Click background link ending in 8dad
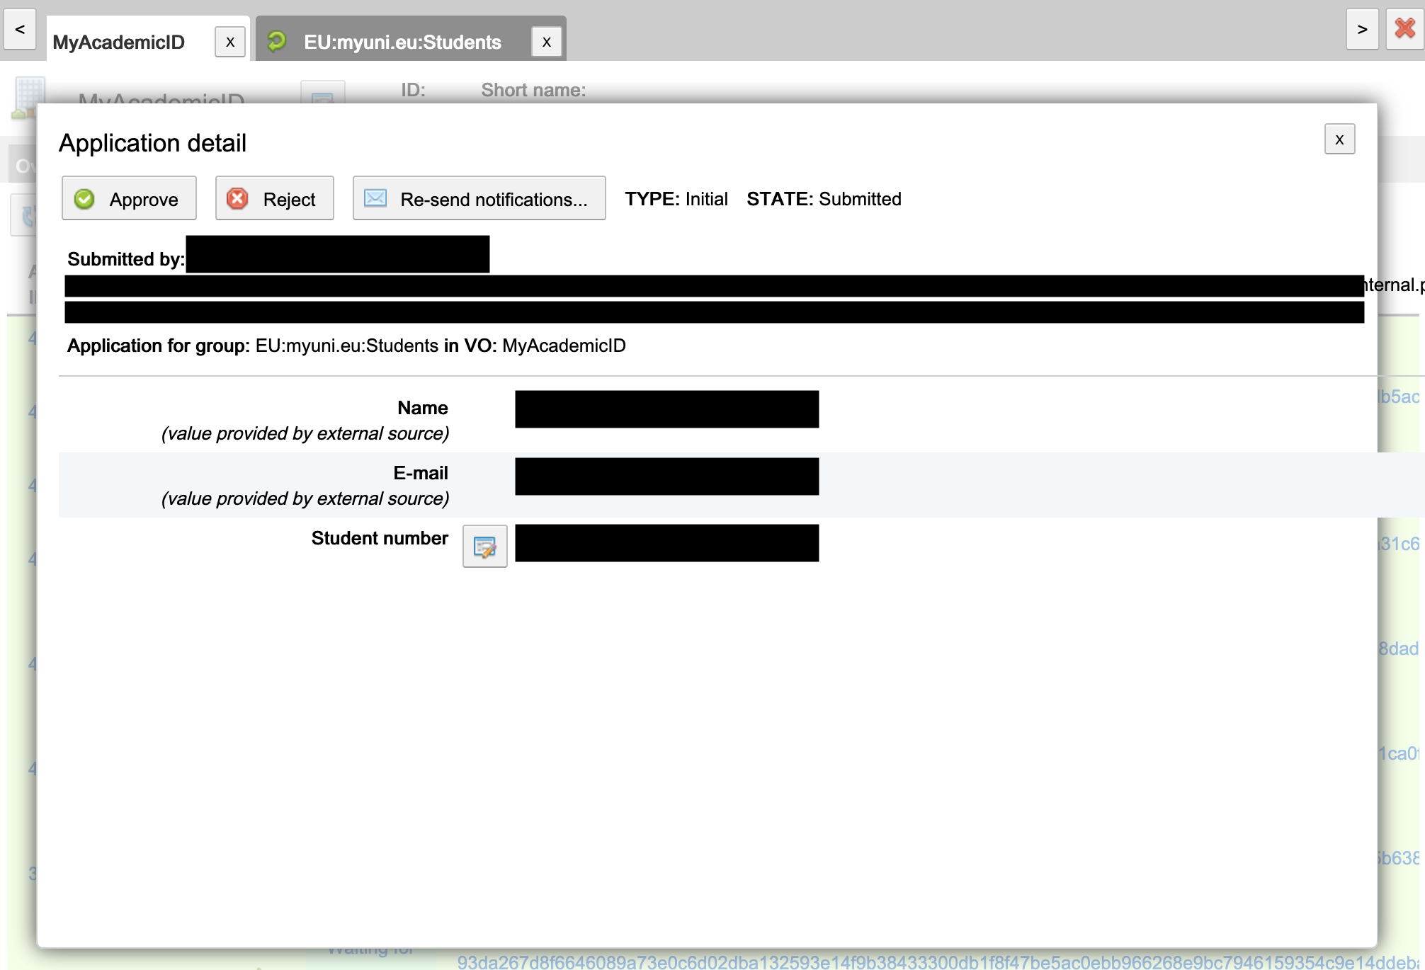This screenshot has height=970, width=1425. click(x=1400, y=649)
